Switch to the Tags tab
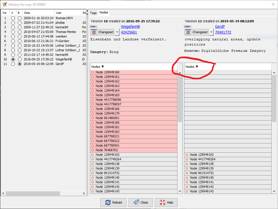 click(93, 13)
